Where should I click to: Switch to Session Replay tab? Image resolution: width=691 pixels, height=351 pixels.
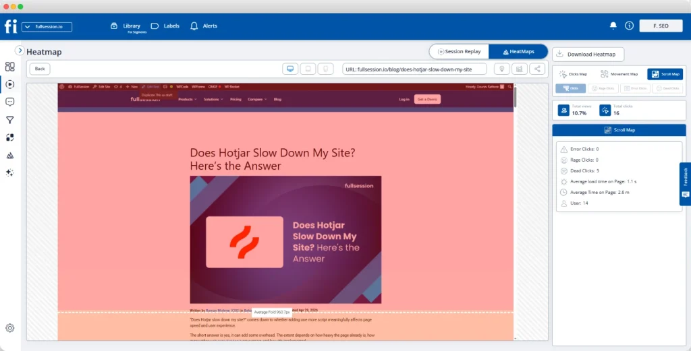(x=459, y=51)
